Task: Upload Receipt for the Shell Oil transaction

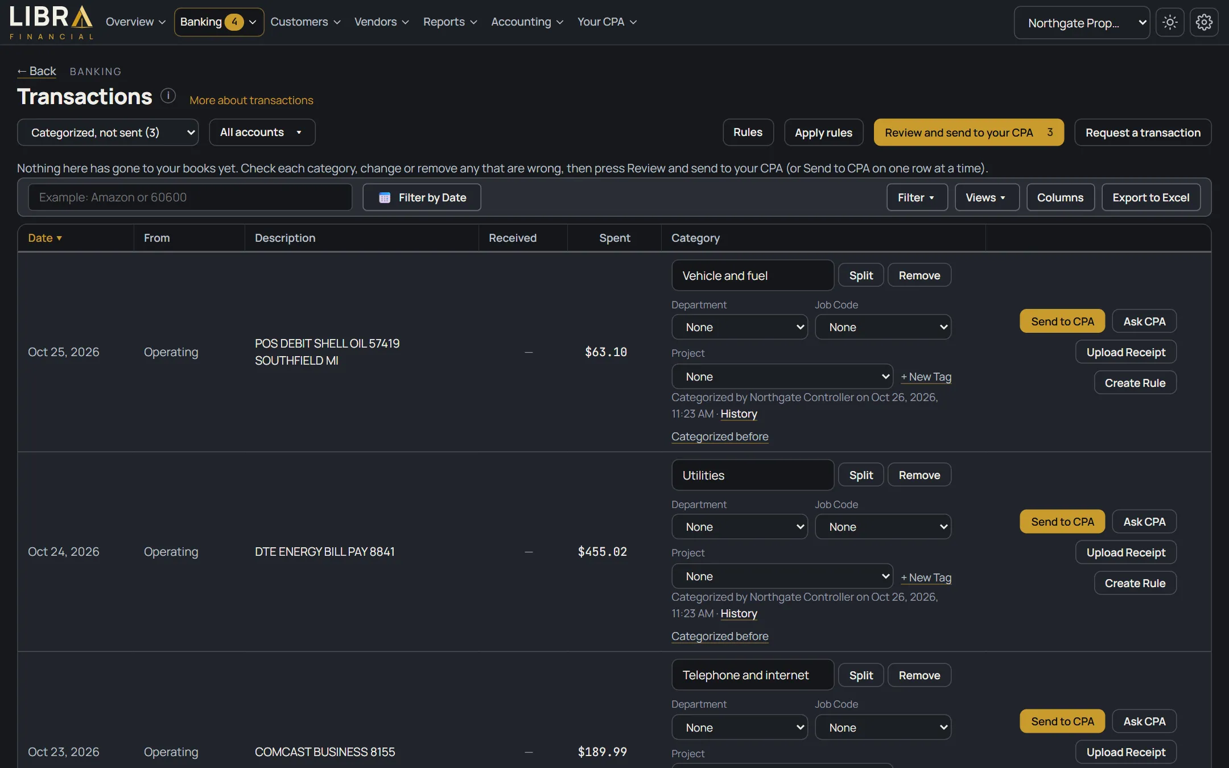Action: (x=1125, y=352)
